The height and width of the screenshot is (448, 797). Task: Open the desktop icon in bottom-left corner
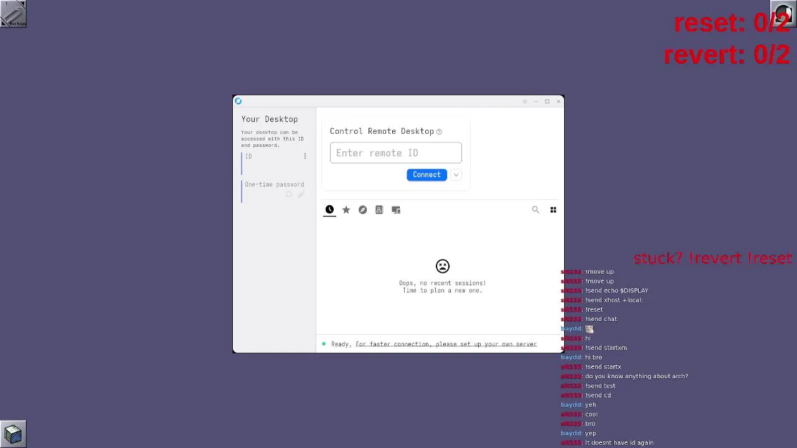(13, 434)
